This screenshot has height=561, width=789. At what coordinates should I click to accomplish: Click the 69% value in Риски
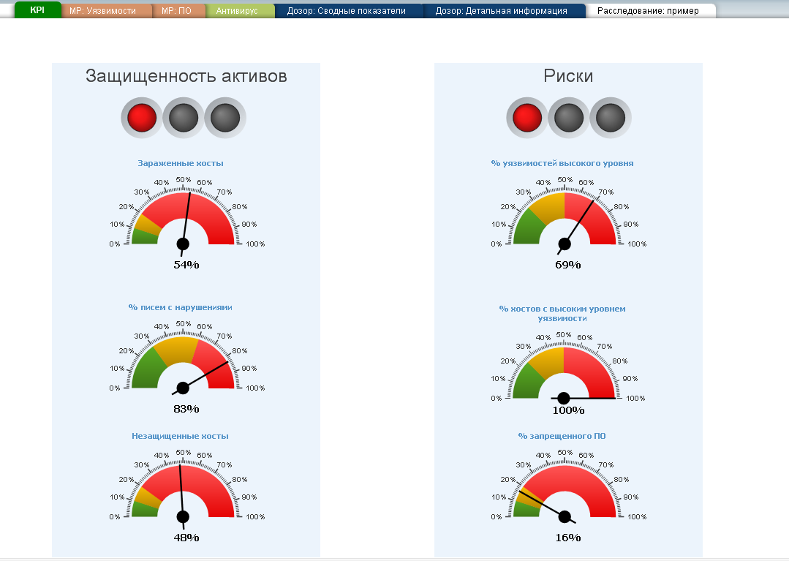point(568,265)
